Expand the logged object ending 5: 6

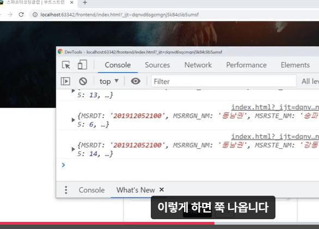click(x=73, y=120)
